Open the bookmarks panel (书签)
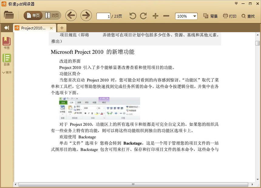Image resolution: width=261 pixels, height=188 pixels. [7, 43]
